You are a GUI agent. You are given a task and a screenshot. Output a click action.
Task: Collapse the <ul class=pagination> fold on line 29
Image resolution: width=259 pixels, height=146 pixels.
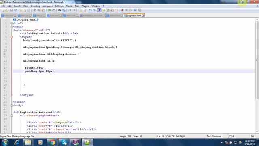(12, 116)
